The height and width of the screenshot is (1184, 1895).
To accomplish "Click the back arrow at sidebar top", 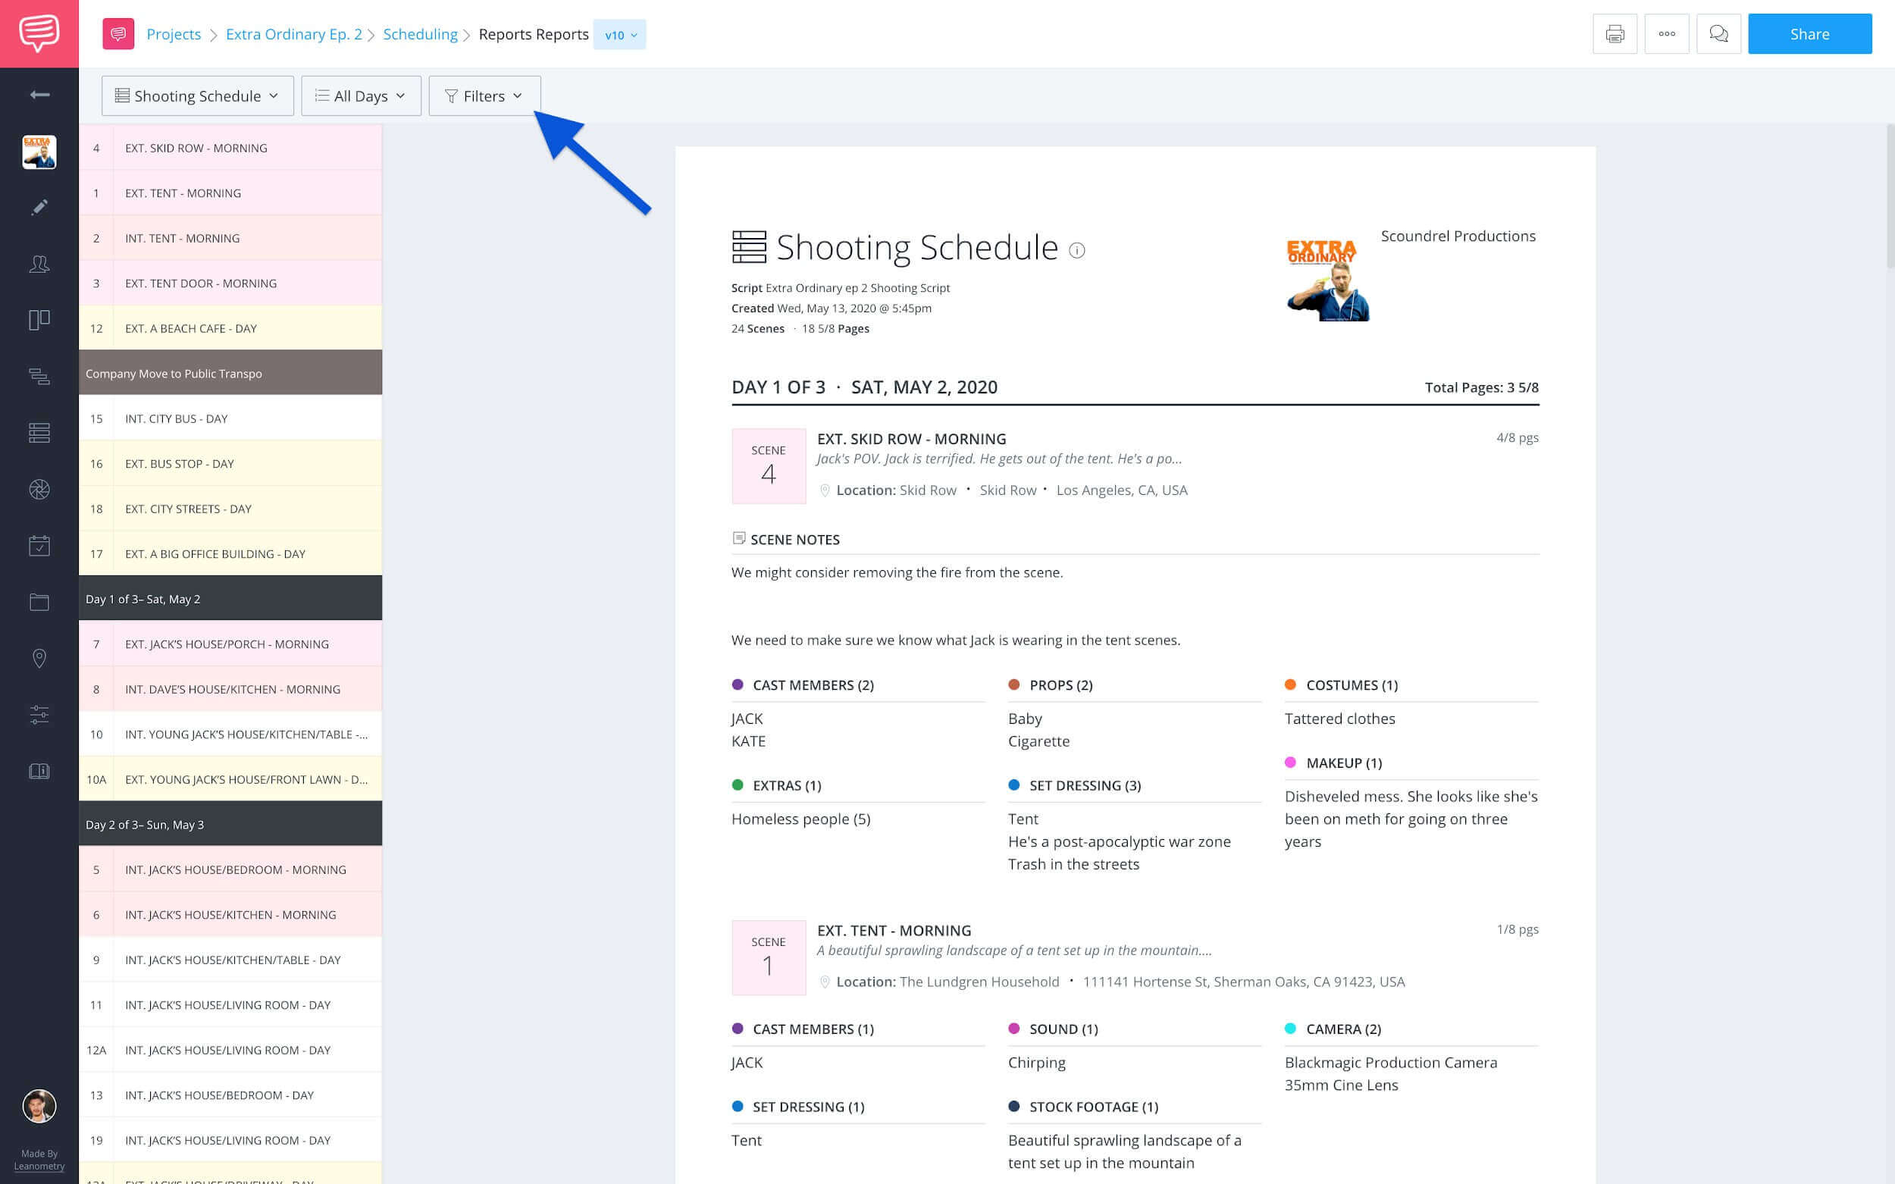I will [39, 94].
